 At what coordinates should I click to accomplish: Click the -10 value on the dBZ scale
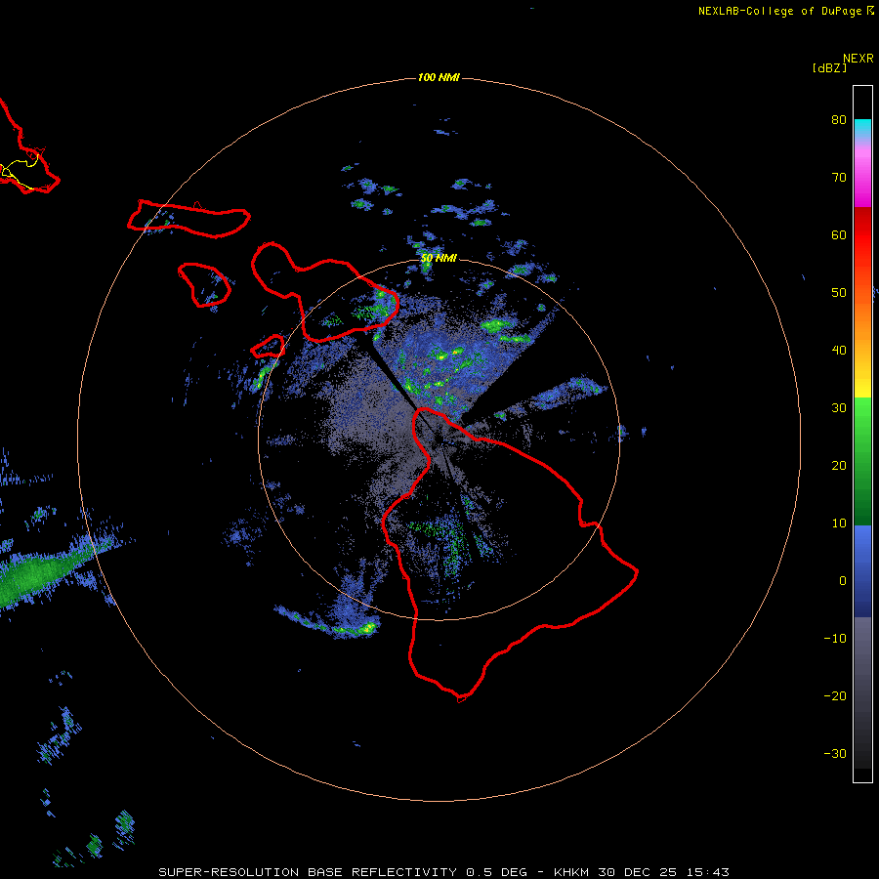click(x=835, y=639)
